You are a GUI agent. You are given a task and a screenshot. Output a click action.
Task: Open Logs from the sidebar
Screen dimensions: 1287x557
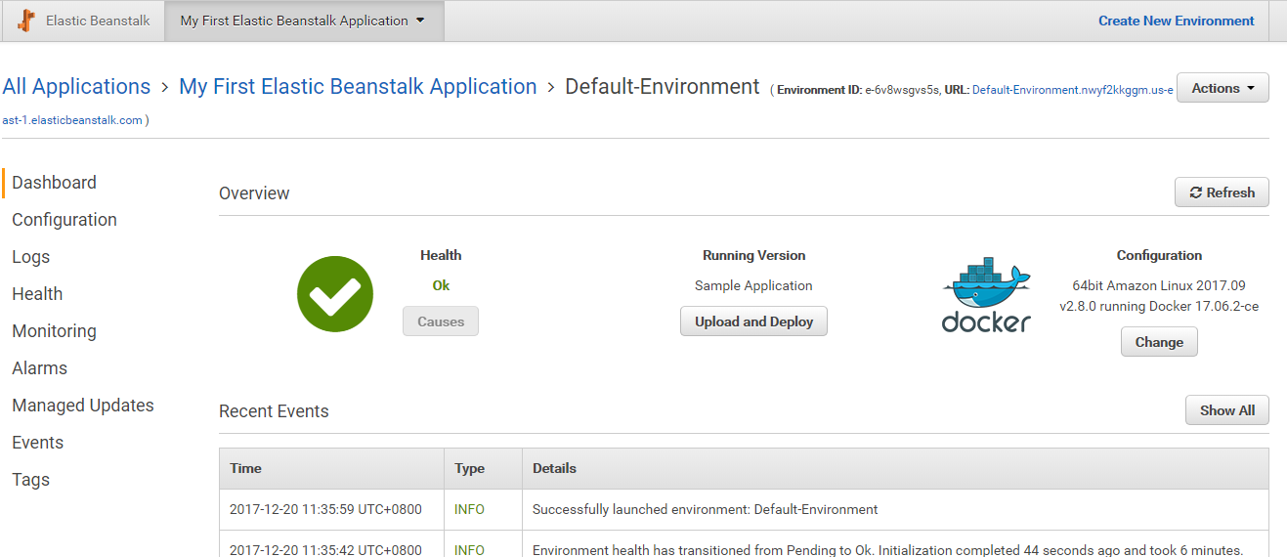tap(30, 257)
